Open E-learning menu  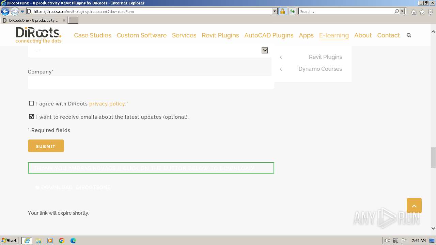pyautogui.click(x=334, y=35)
